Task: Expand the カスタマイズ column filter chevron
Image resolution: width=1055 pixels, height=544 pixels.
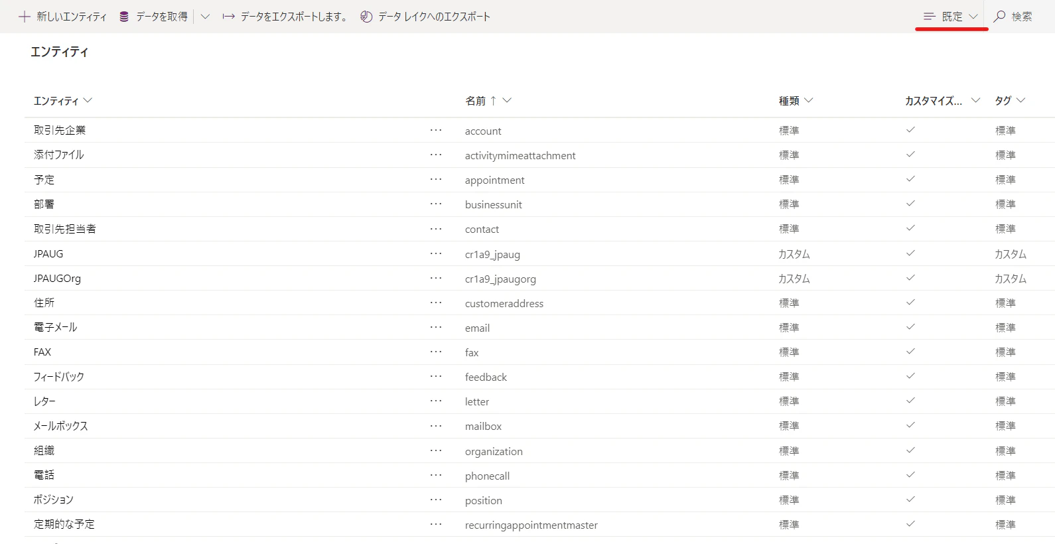Action: pos(975,101)
